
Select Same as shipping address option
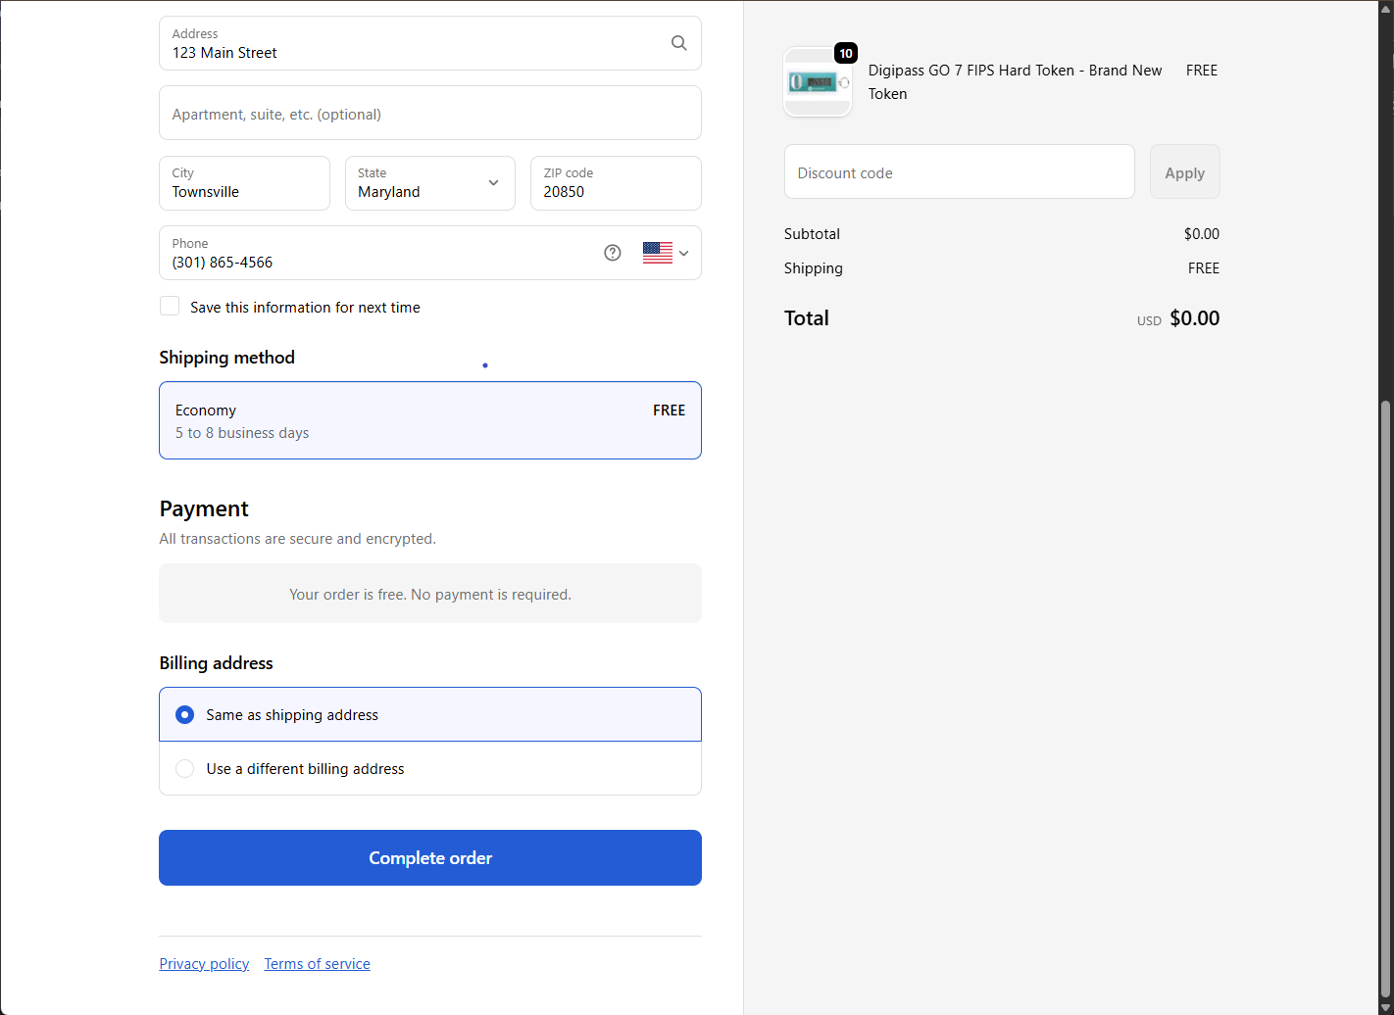(185, 715)
